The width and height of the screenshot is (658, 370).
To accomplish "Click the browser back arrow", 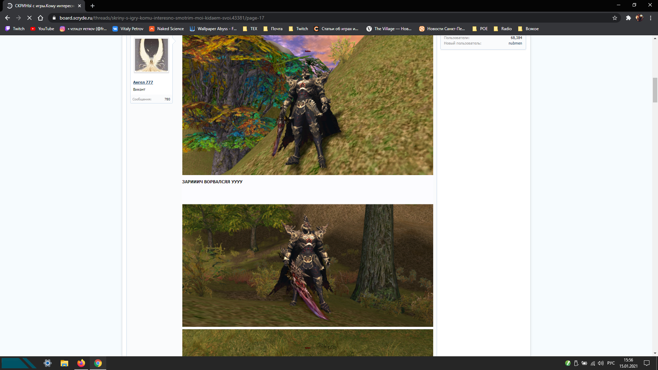I will coord(8,18).
